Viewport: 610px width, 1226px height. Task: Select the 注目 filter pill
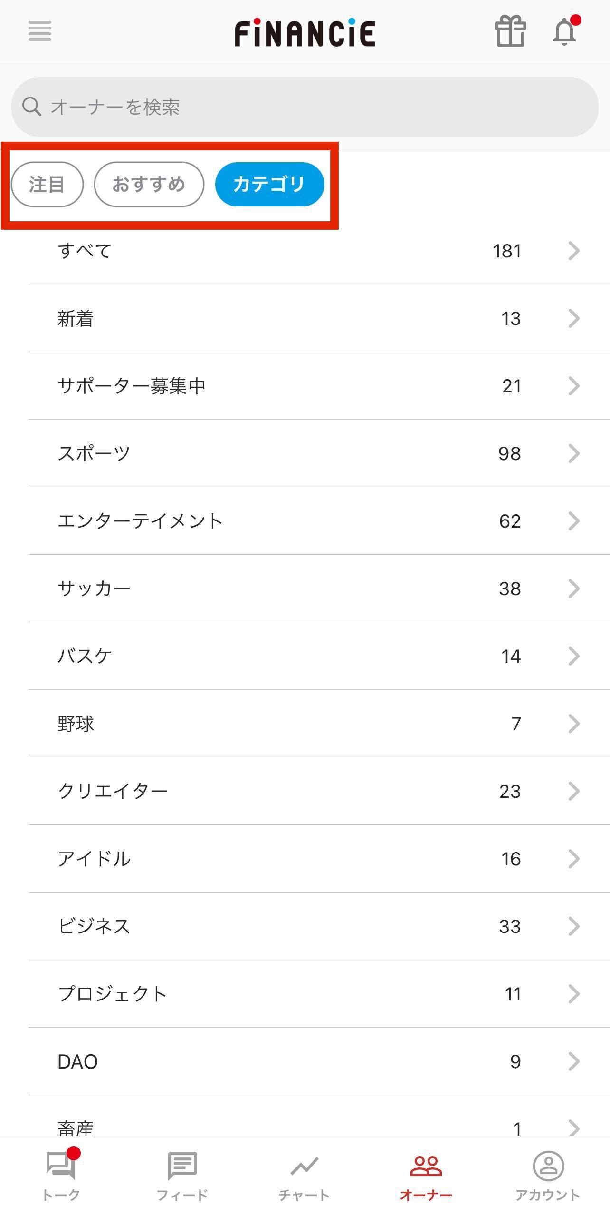click(47, 184)
